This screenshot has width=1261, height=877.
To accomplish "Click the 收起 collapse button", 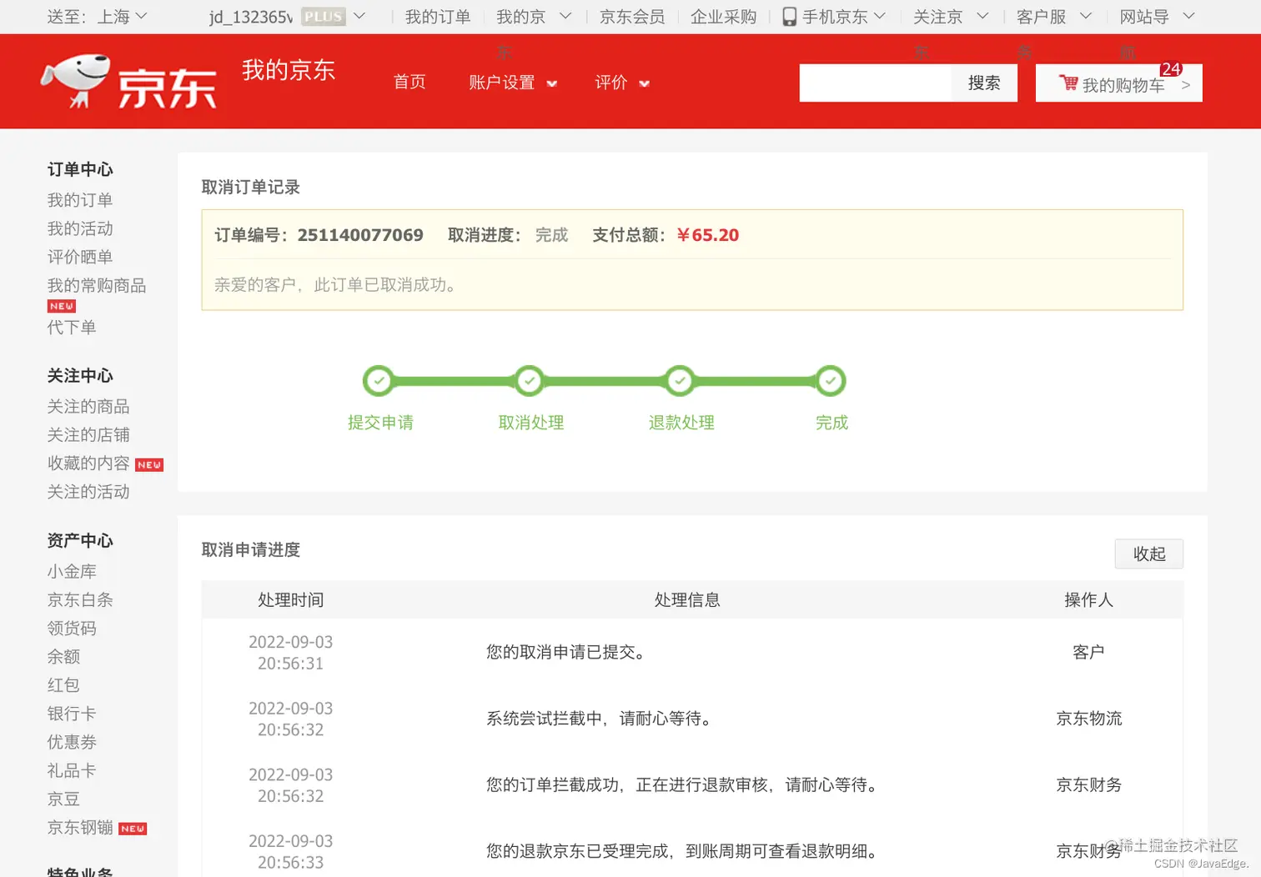I will 1149,554.
